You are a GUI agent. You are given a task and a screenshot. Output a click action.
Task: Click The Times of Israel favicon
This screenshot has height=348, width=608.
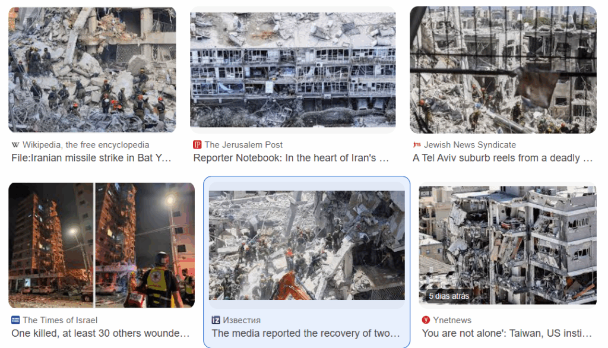(15, 320)
